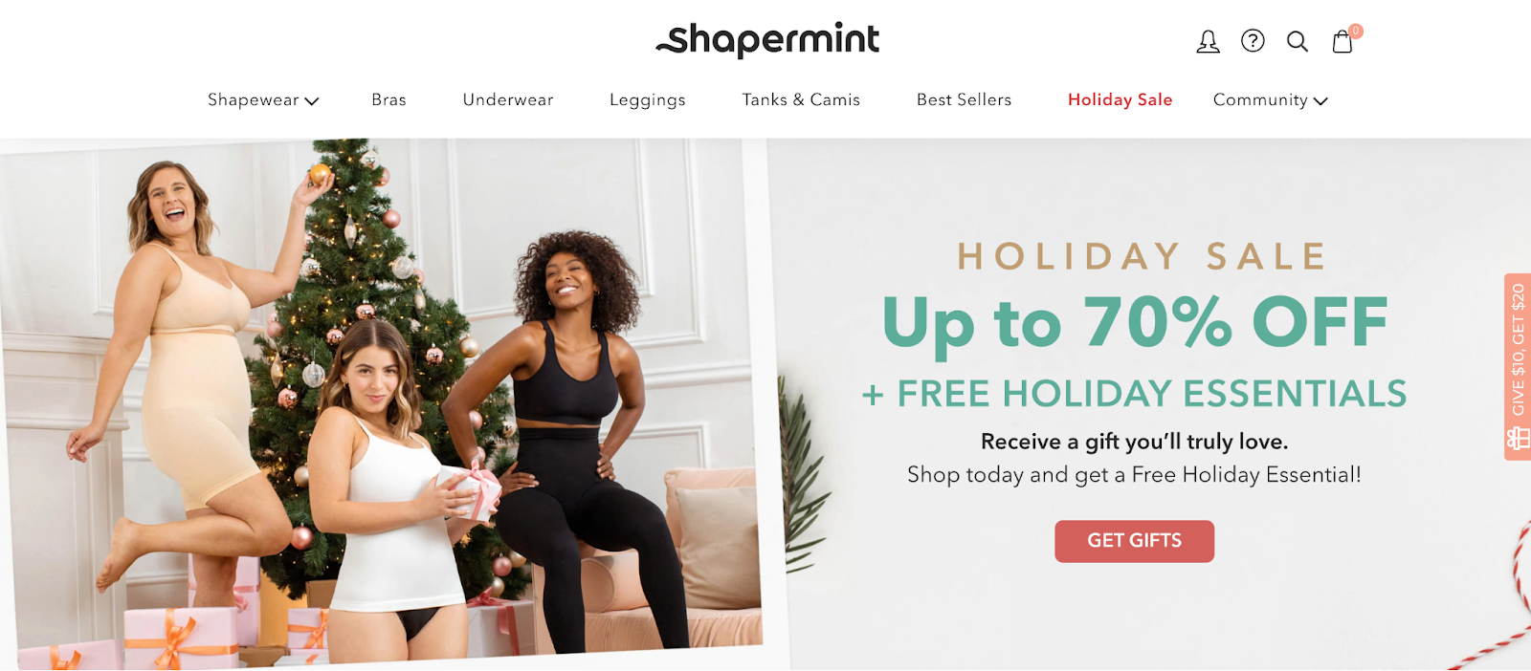View Best Sellers page
The height and width of the screenshot is (671, 1531).
click(x=964, y=99)
